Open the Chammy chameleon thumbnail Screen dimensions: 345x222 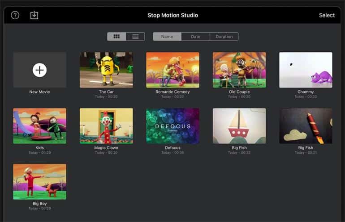[306, 70]
